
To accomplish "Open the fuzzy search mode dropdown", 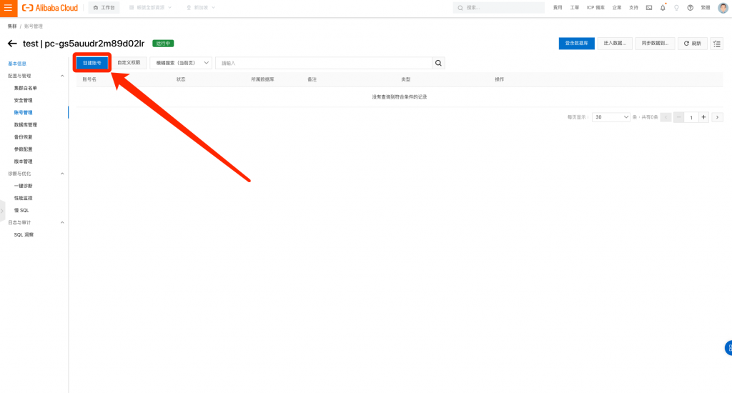I will 181,63.
